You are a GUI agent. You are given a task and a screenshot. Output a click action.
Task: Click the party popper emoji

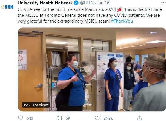(120, 9)
